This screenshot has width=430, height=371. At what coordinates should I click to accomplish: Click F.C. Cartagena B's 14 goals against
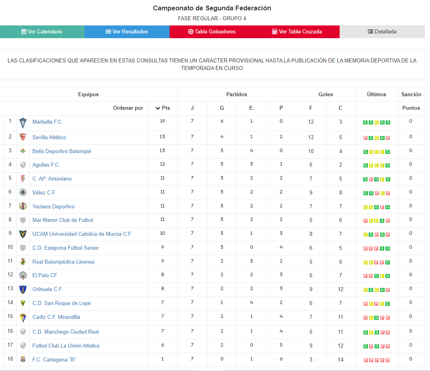(340, 359)
